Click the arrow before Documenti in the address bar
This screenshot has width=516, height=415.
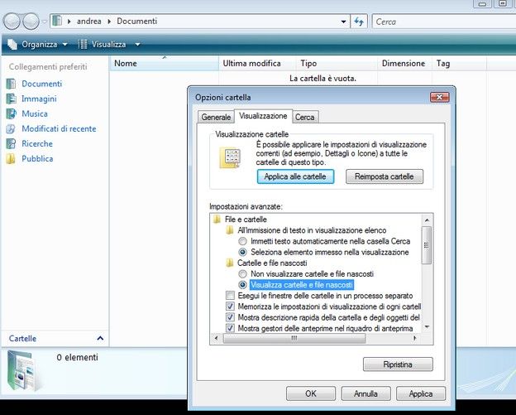109,22
